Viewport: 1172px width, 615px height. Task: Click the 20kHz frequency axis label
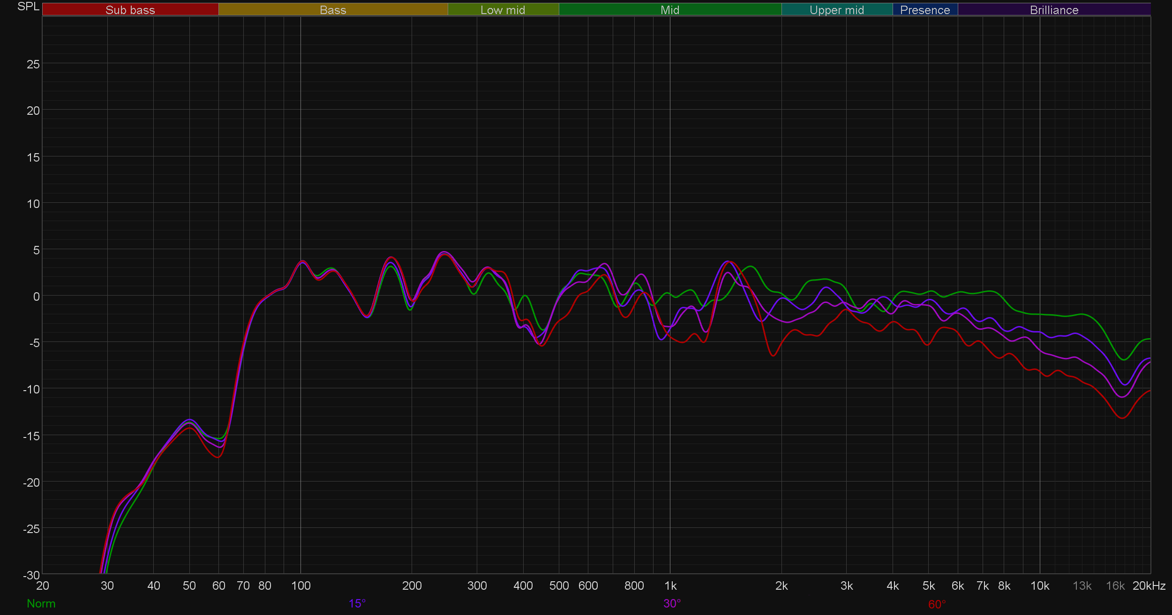tap(1149, 585)
